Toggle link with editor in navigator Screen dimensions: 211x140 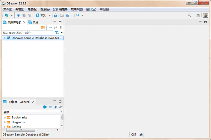pyautogui.click(x=55, y=28)
